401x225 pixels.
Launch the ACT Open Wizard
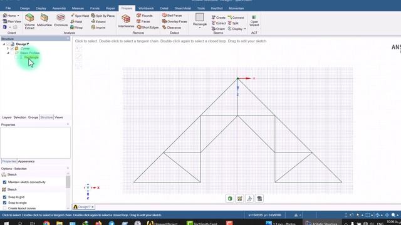254,21
